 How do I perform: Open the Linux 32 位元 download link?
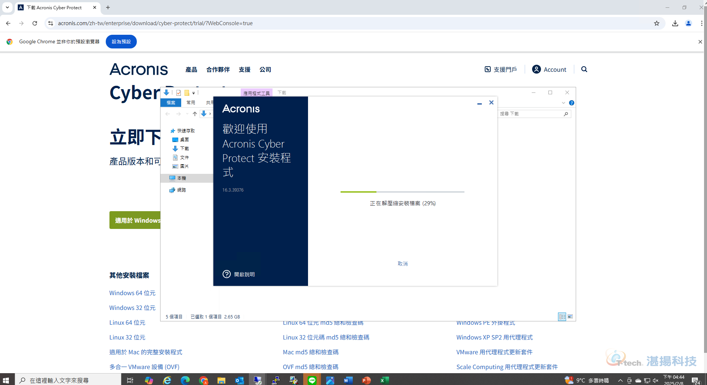127,337
